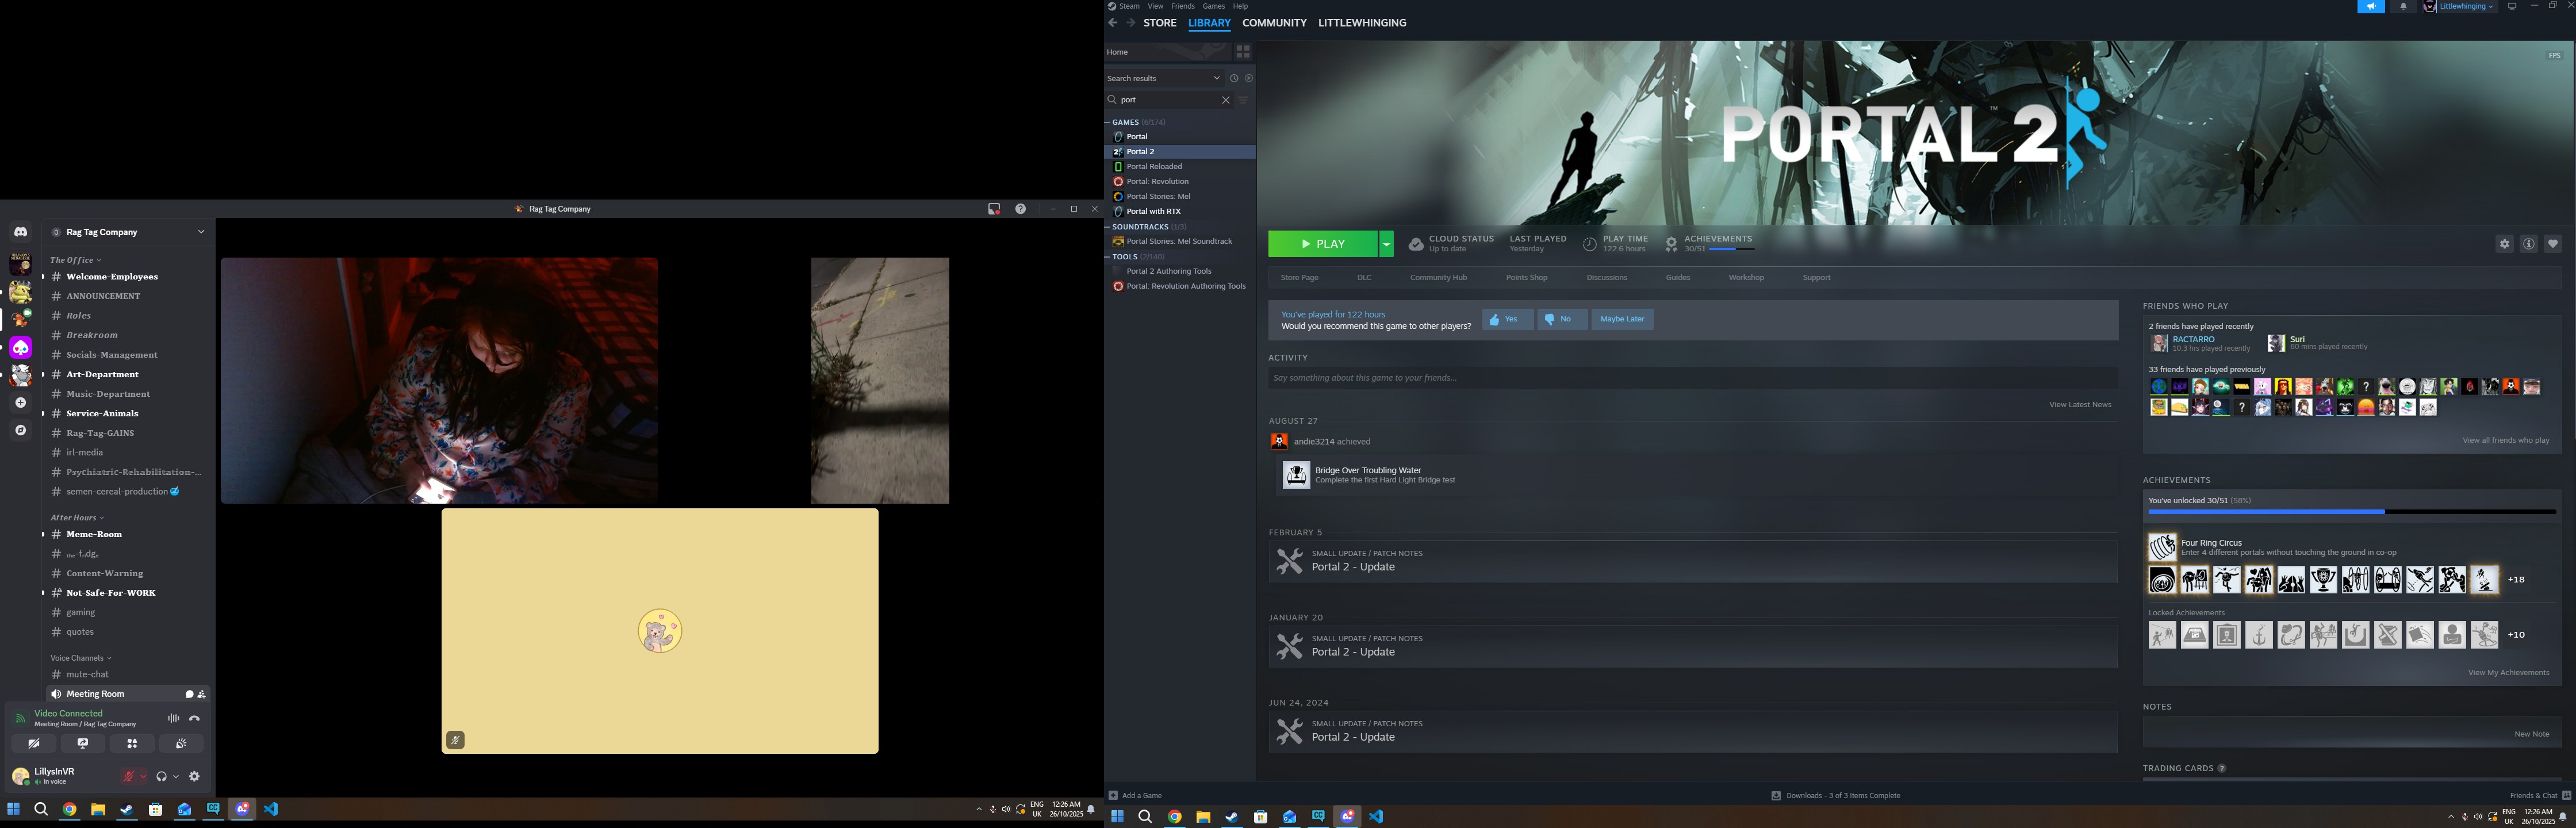Click Discord share your screen icon
Viewport: 2576px width, 828px height.
83,743
